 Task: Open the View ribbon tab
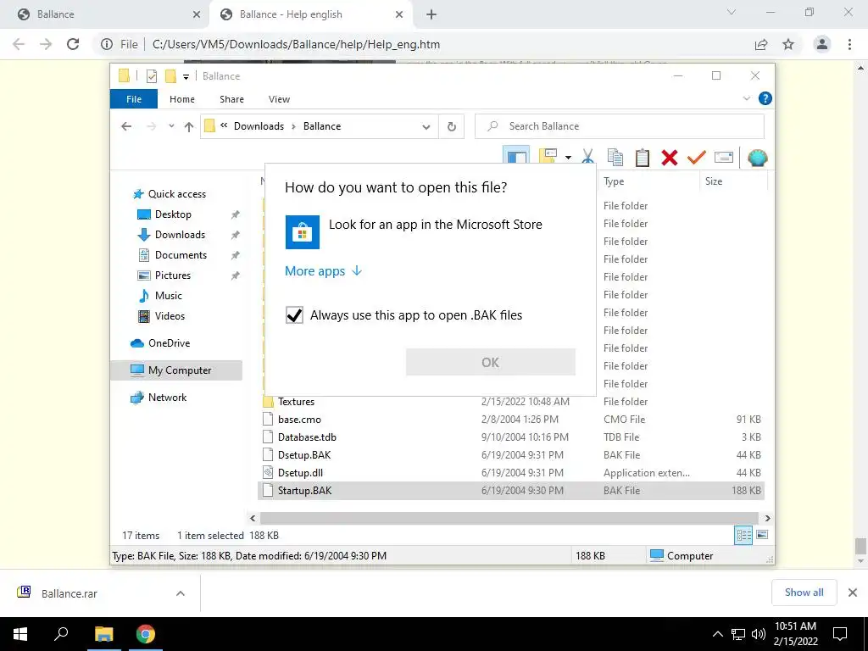click(279, 99)
